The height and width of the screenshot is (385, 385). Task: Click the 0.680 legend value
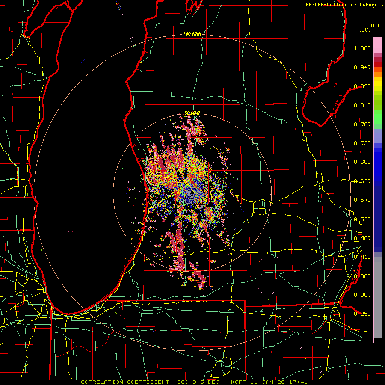click(x=362, y=162)
